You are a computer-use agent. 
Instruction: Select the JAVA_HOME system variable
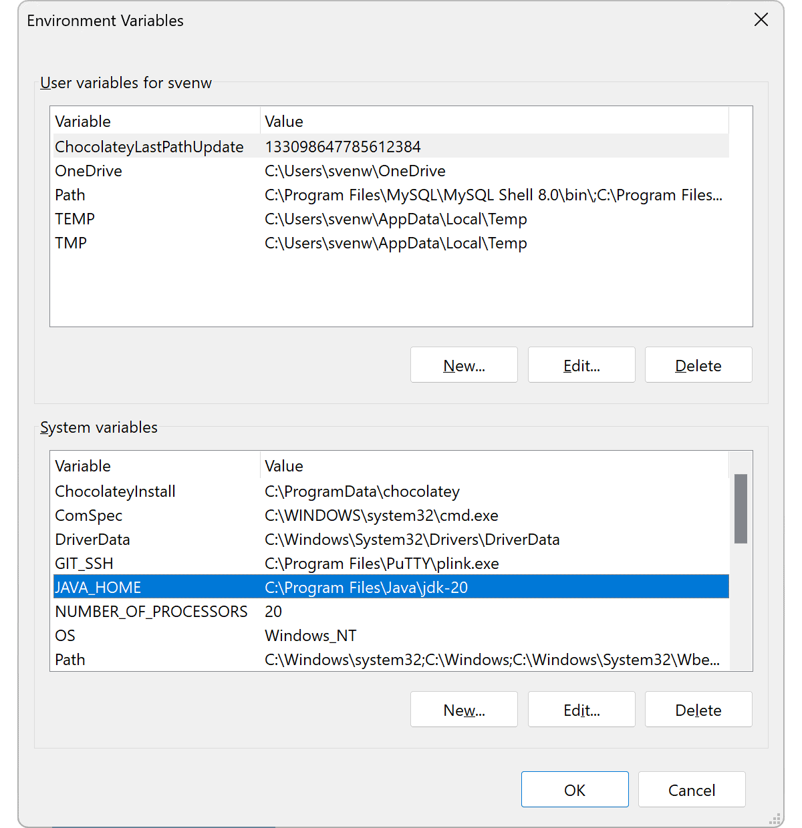coord(200,587)
